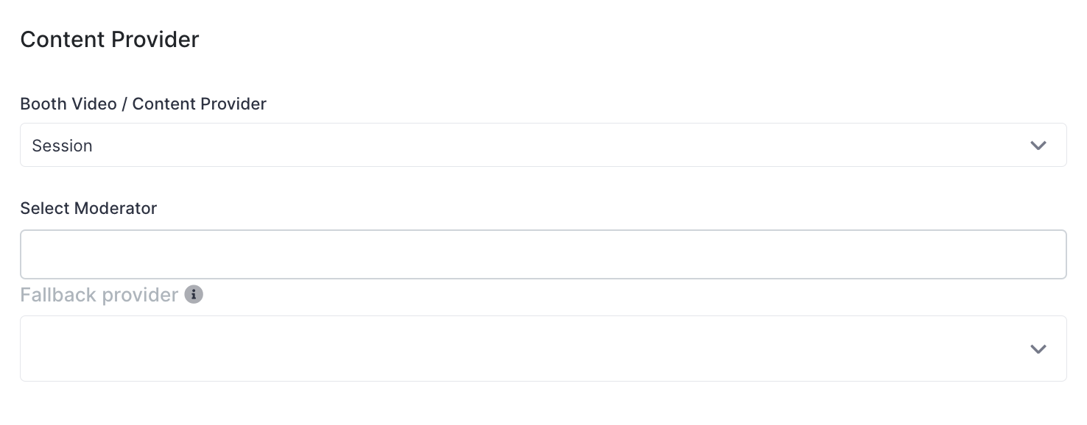The height and width of the screenshot is (425, 1087).
Task: Focus the empty moderator text box
Action: pyautogui.click(x=543, y=254)
